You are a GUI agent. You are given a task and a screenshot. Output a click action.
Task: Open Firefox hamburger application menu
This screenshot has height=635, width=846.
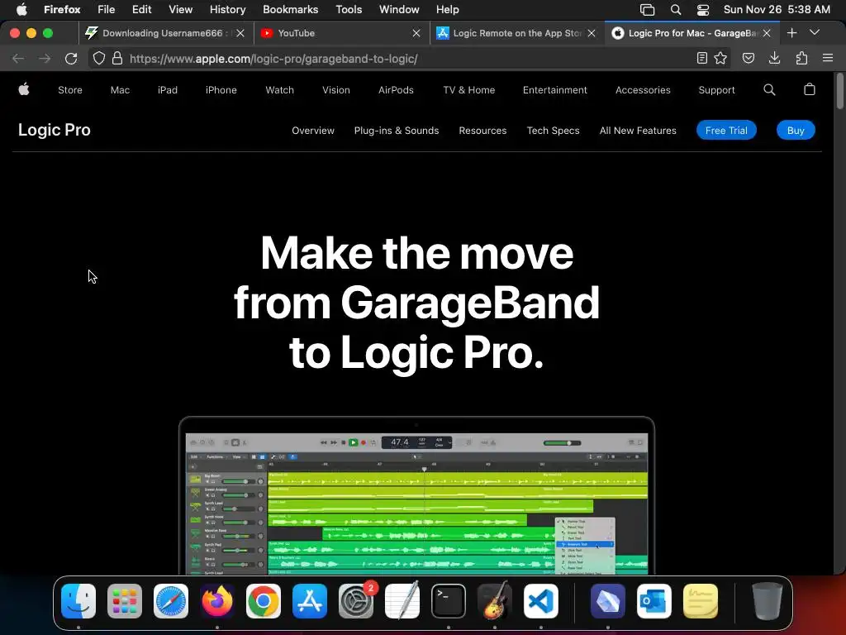[x=828, y=58]
